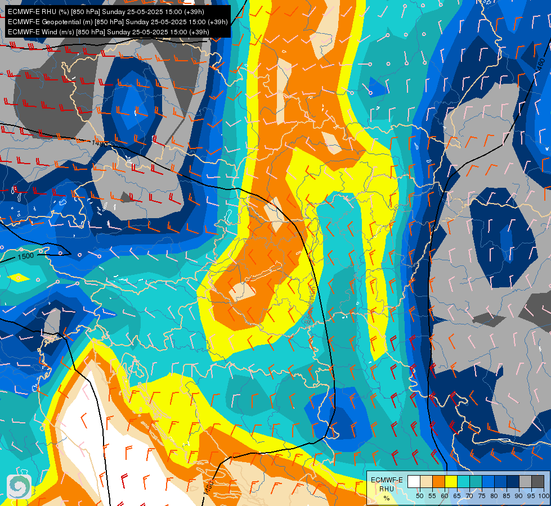Click the 1485 contour label
551x506 pixels.
(100, 143)
